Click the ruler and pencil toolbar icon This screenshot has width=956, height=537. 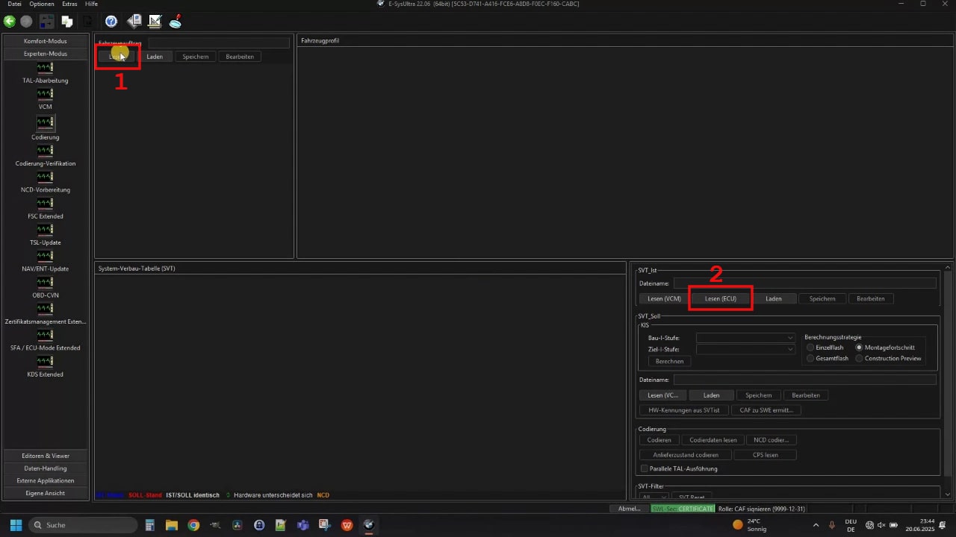tap(155, 22)
